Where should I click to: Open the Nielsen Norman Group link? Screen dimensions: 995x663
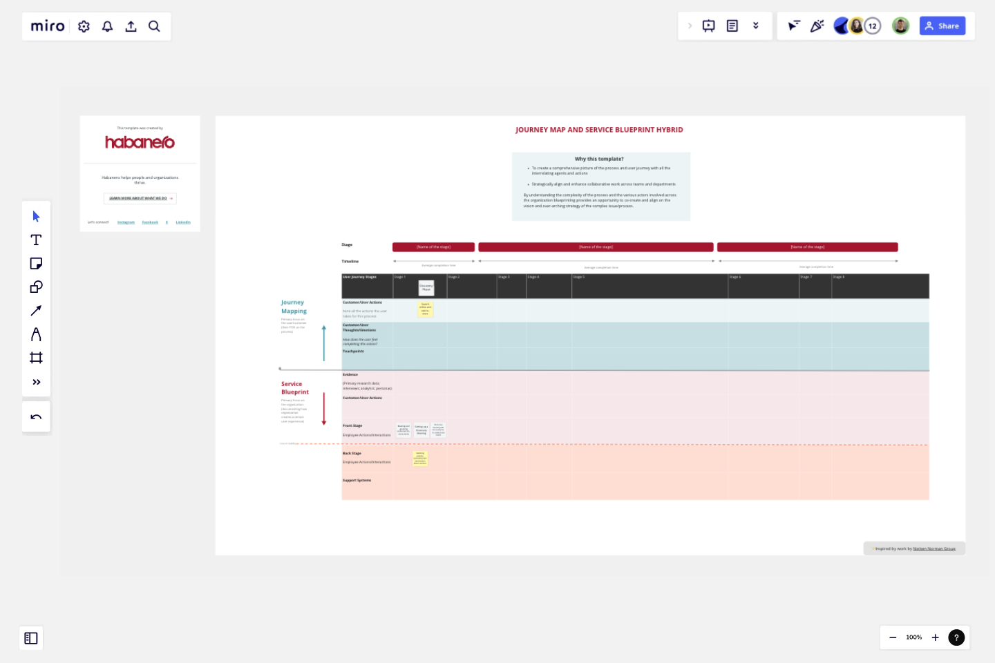coord(934,548)
